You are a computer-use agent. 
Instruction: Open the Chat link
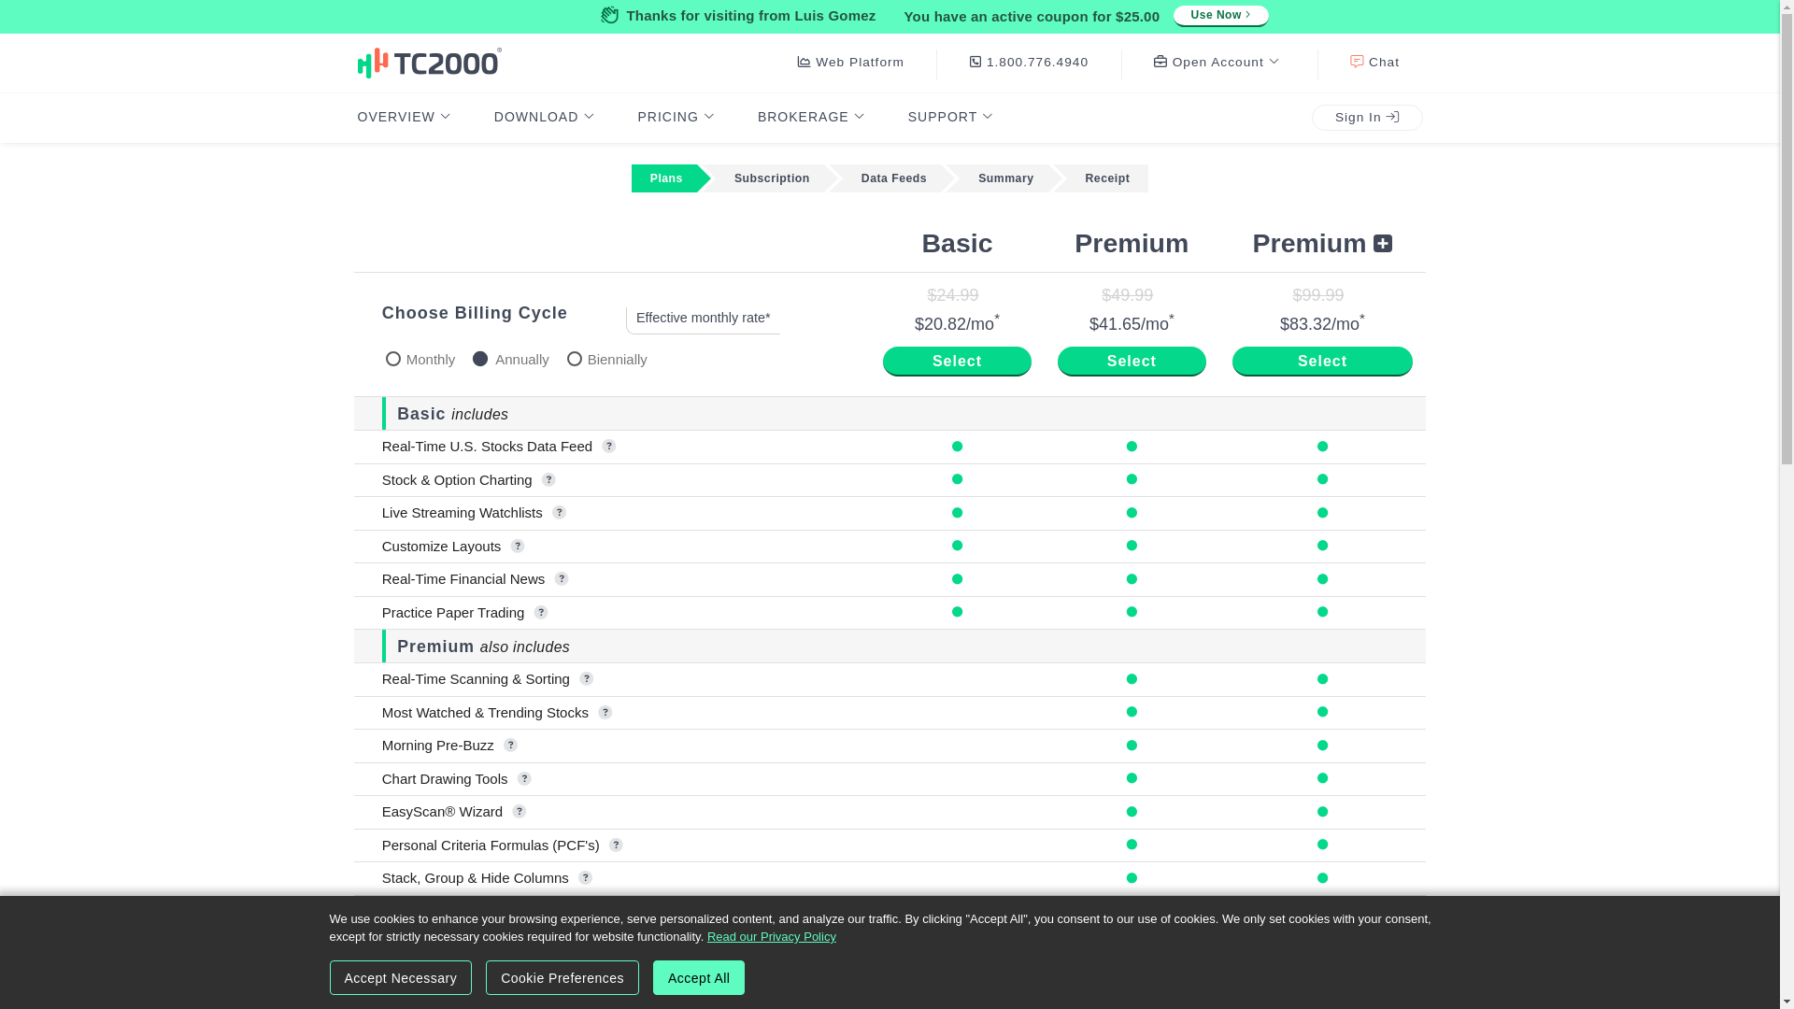[1374, 63]
